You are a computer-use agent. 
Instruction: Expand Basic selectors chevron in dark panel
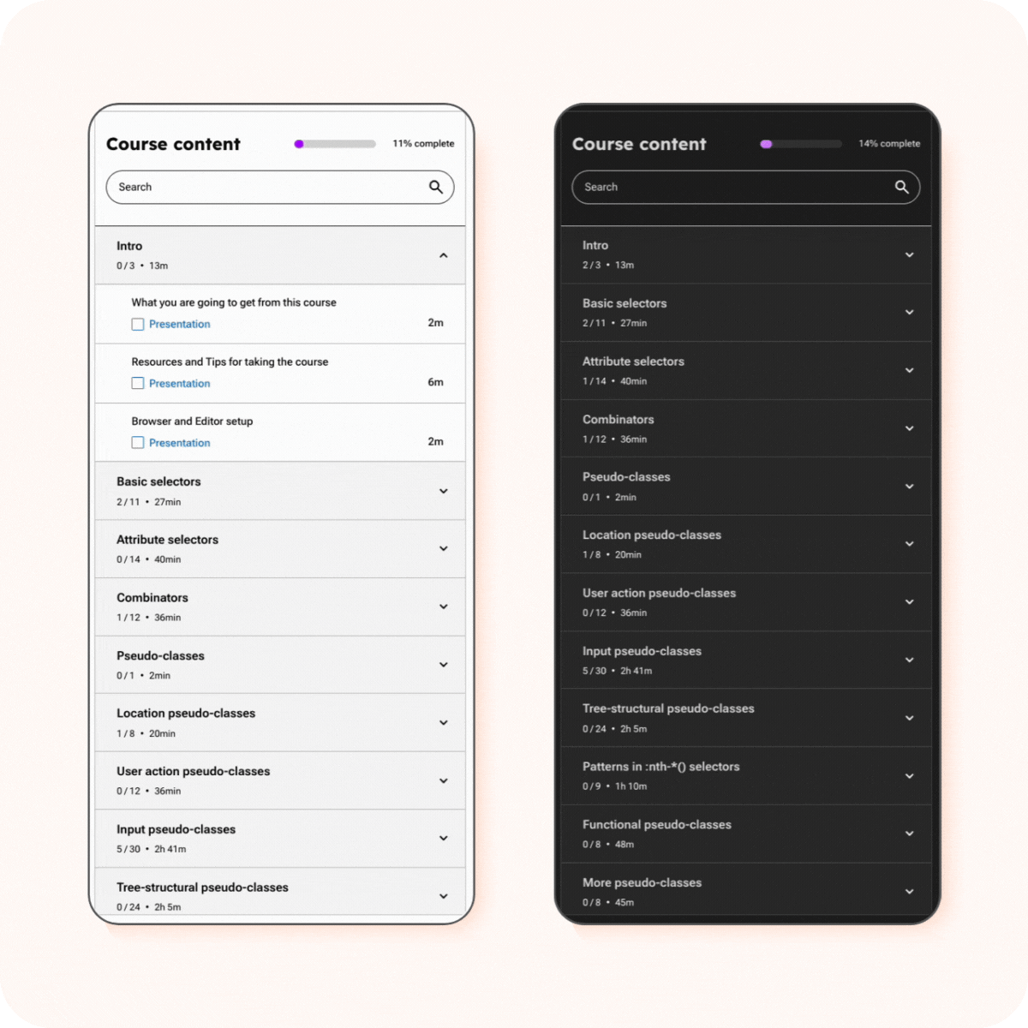coord(909,313)
